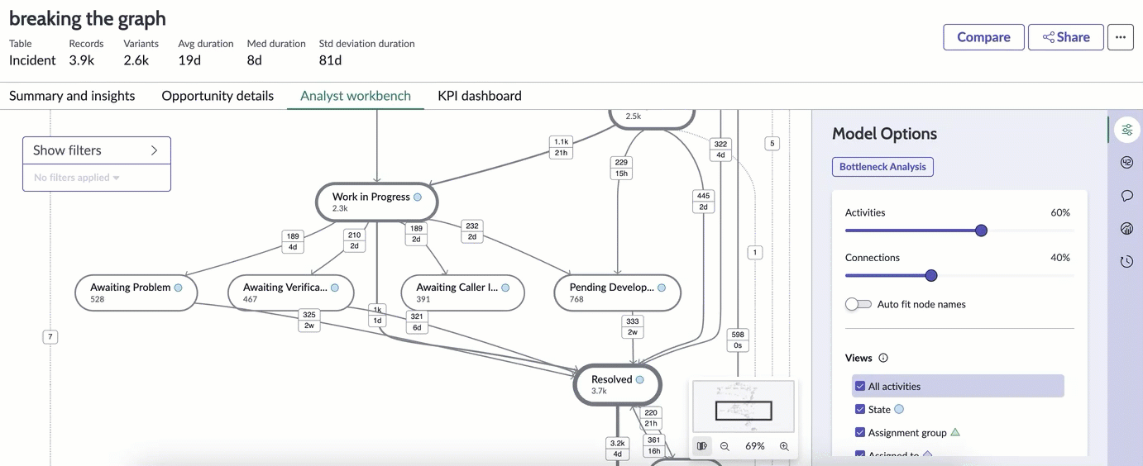Image resolution: width=1143 pixels, height=466 pixels.
Task: Click the 232 2d connection label
Action: [472, 231]
